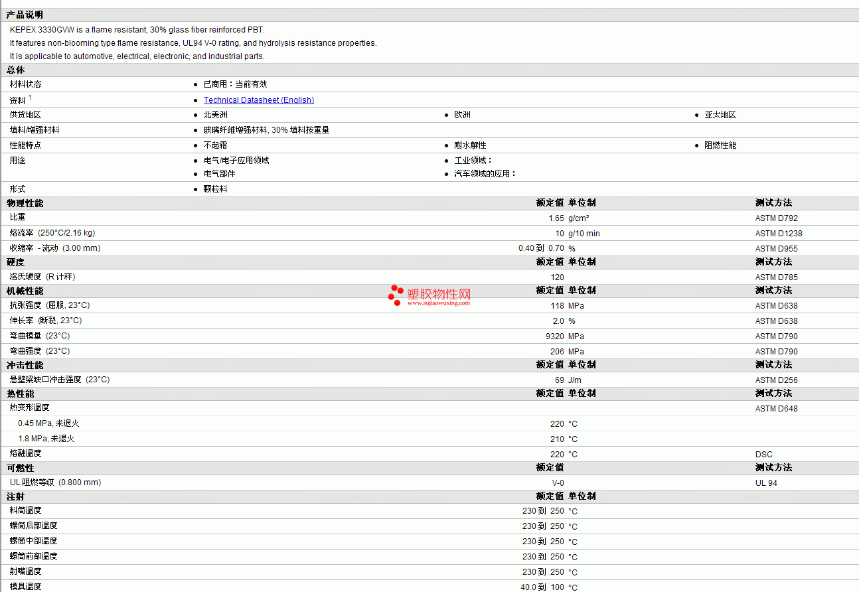Click the 欧洲 region entry
This screenshot has width=859, height=592.
coord(463,115)
